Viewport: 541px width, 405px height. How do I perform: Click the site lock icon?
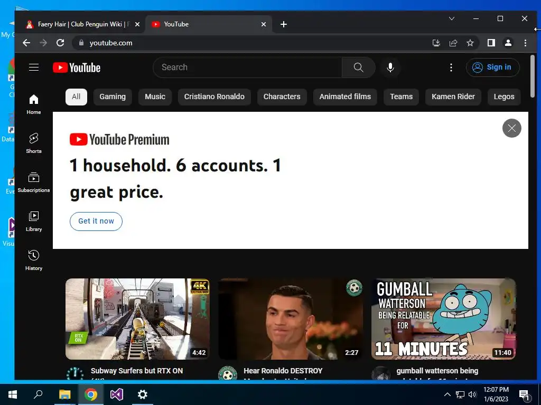point(81,43)
